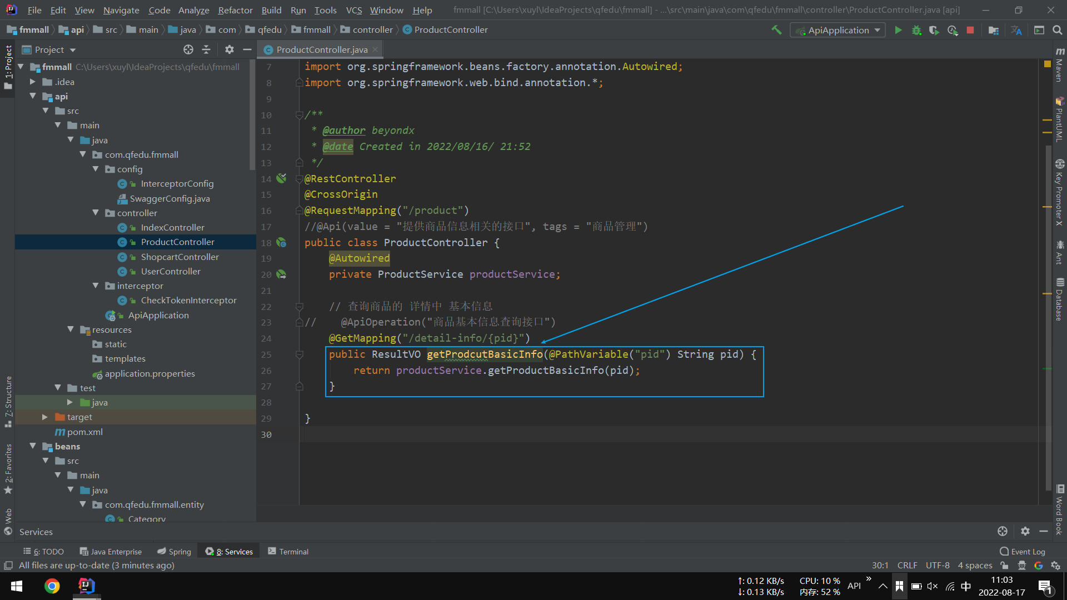This screenshot has width=1067, height=600.
Task: Open Project panel settings gear
Action: 229,49
